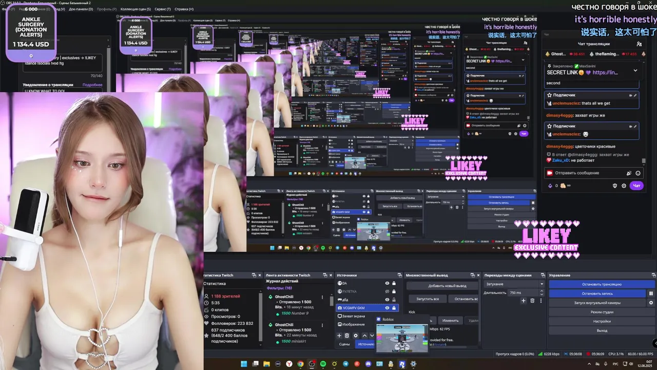Open the Windows Start menu

[x=244, y=364]
